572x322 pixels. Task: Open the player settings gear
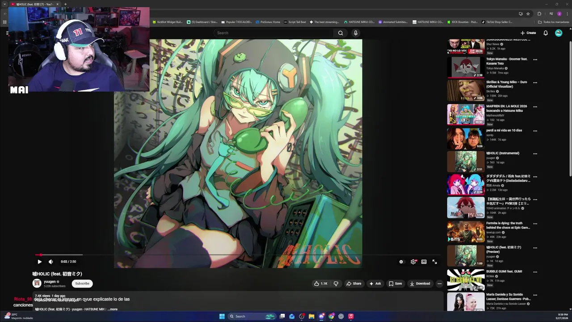pyautogui.click(x=413, y=262)
